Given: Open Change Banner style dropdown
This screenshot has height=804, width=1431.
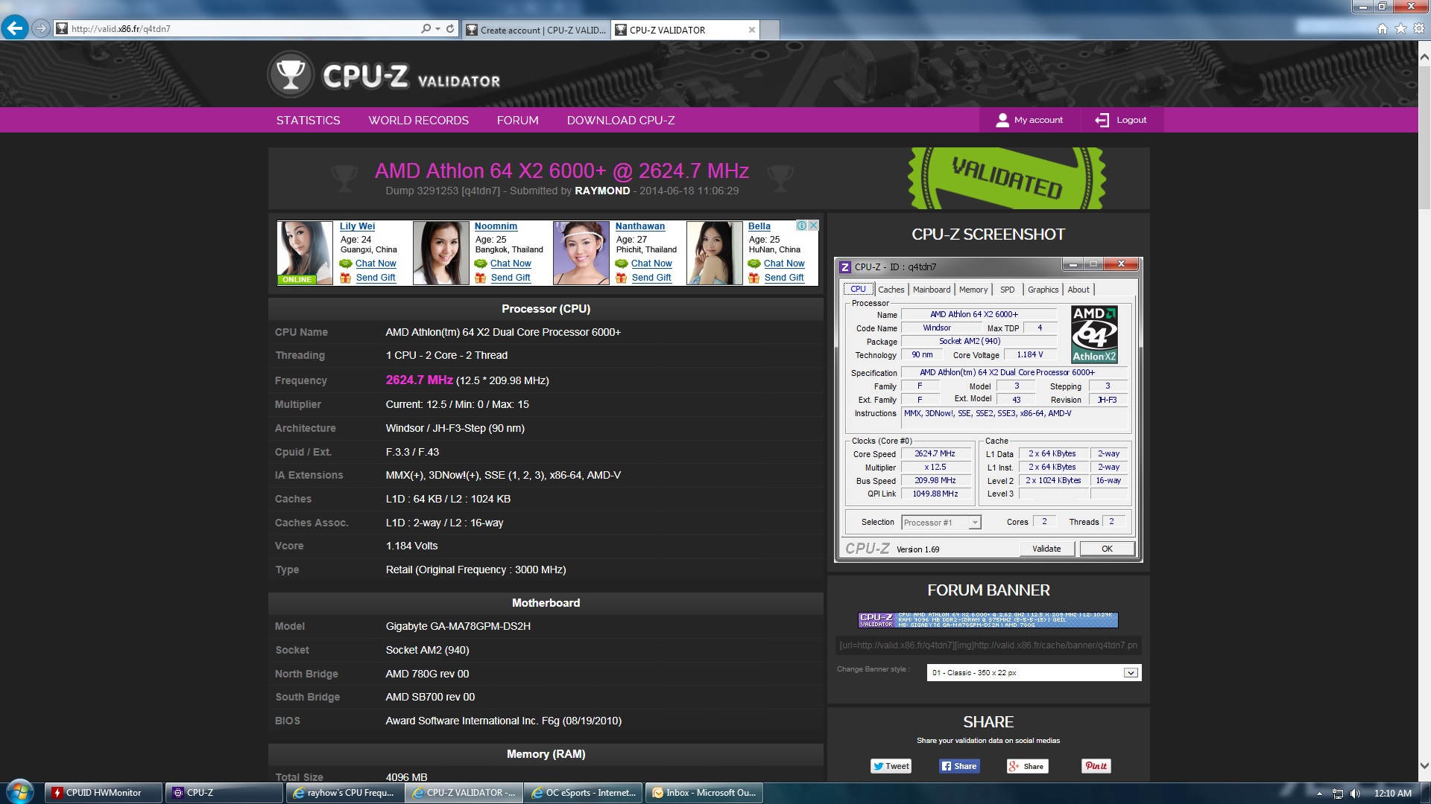Looking at the screenshot, I should (x=1034, y=672).
